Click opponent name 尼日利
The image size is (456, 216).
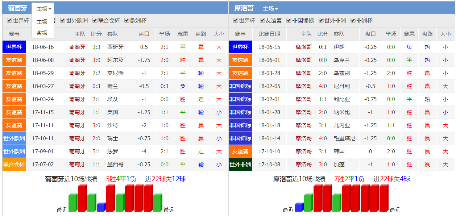(342, 86)
